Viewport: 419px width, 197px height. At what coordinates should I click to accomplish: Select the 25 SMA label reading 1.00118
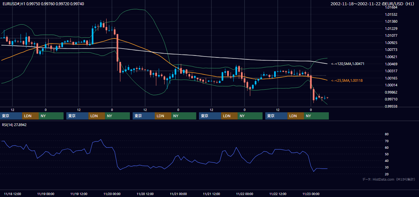click(347, 80)
